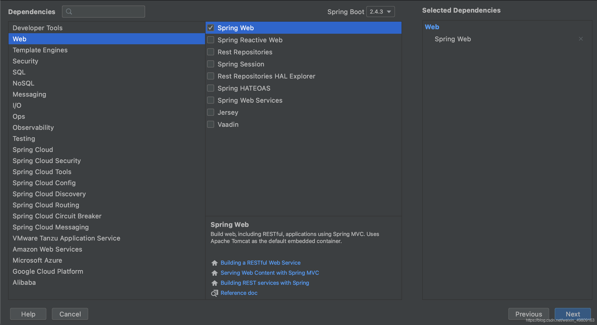Enable the Spring Reactive Web checkbox

tap(211, 40)
